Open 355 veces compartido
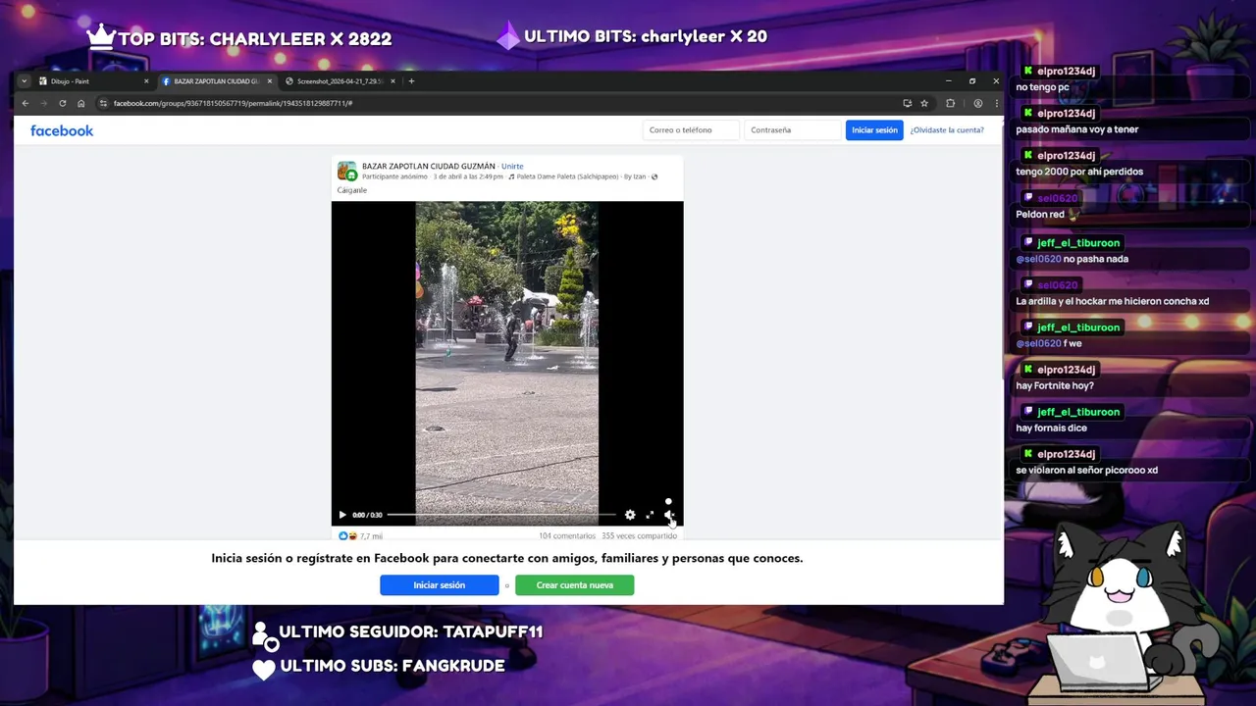Screen dimensions: 1256x706 pyautogui.click(x=639, y=536)
